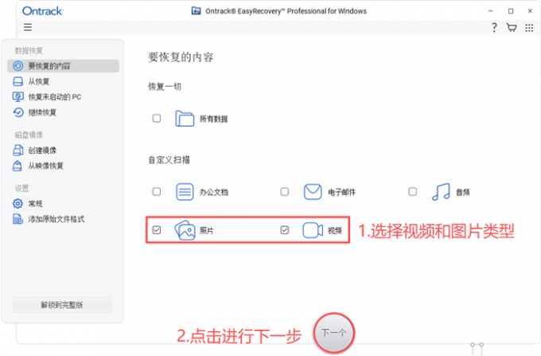Open the grid apps icon

coord(529,28)
